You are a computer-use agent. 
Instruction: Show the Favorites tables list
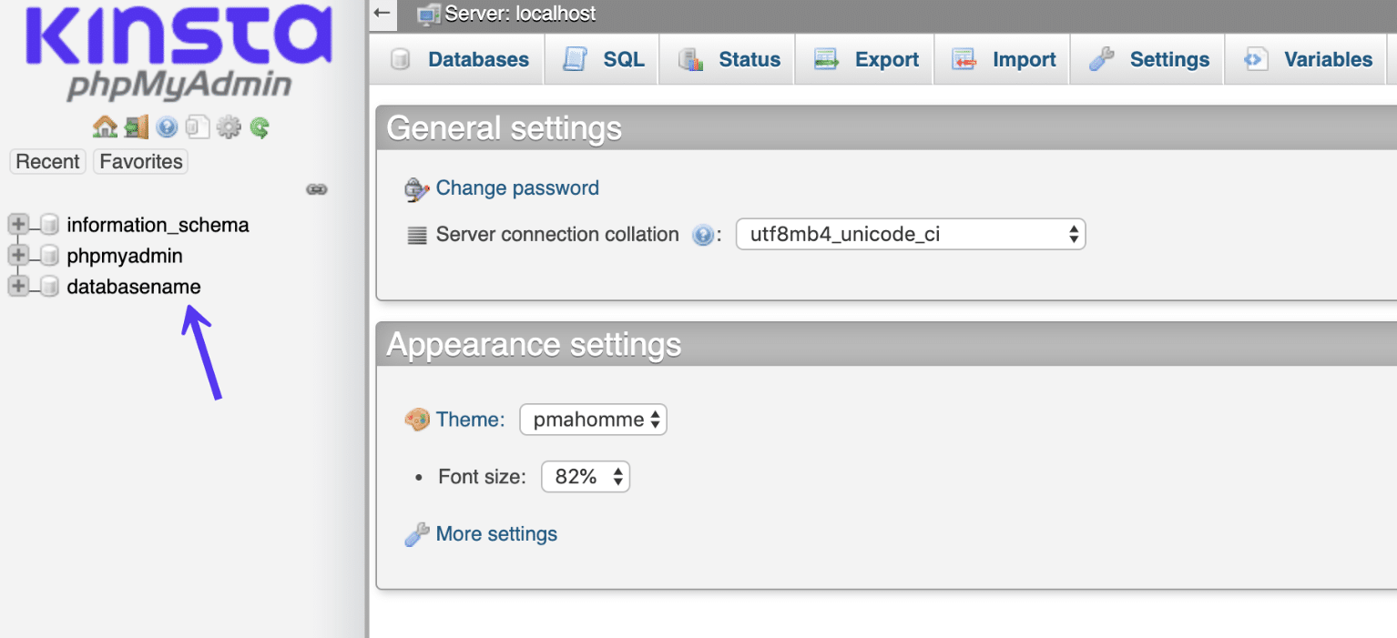(x=139, y=161)
